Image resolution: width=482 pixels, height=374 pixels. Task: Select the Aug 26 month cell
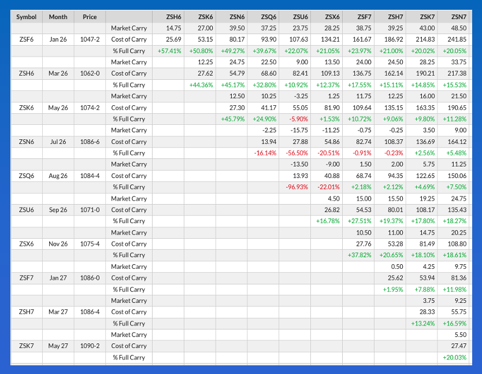58,176
